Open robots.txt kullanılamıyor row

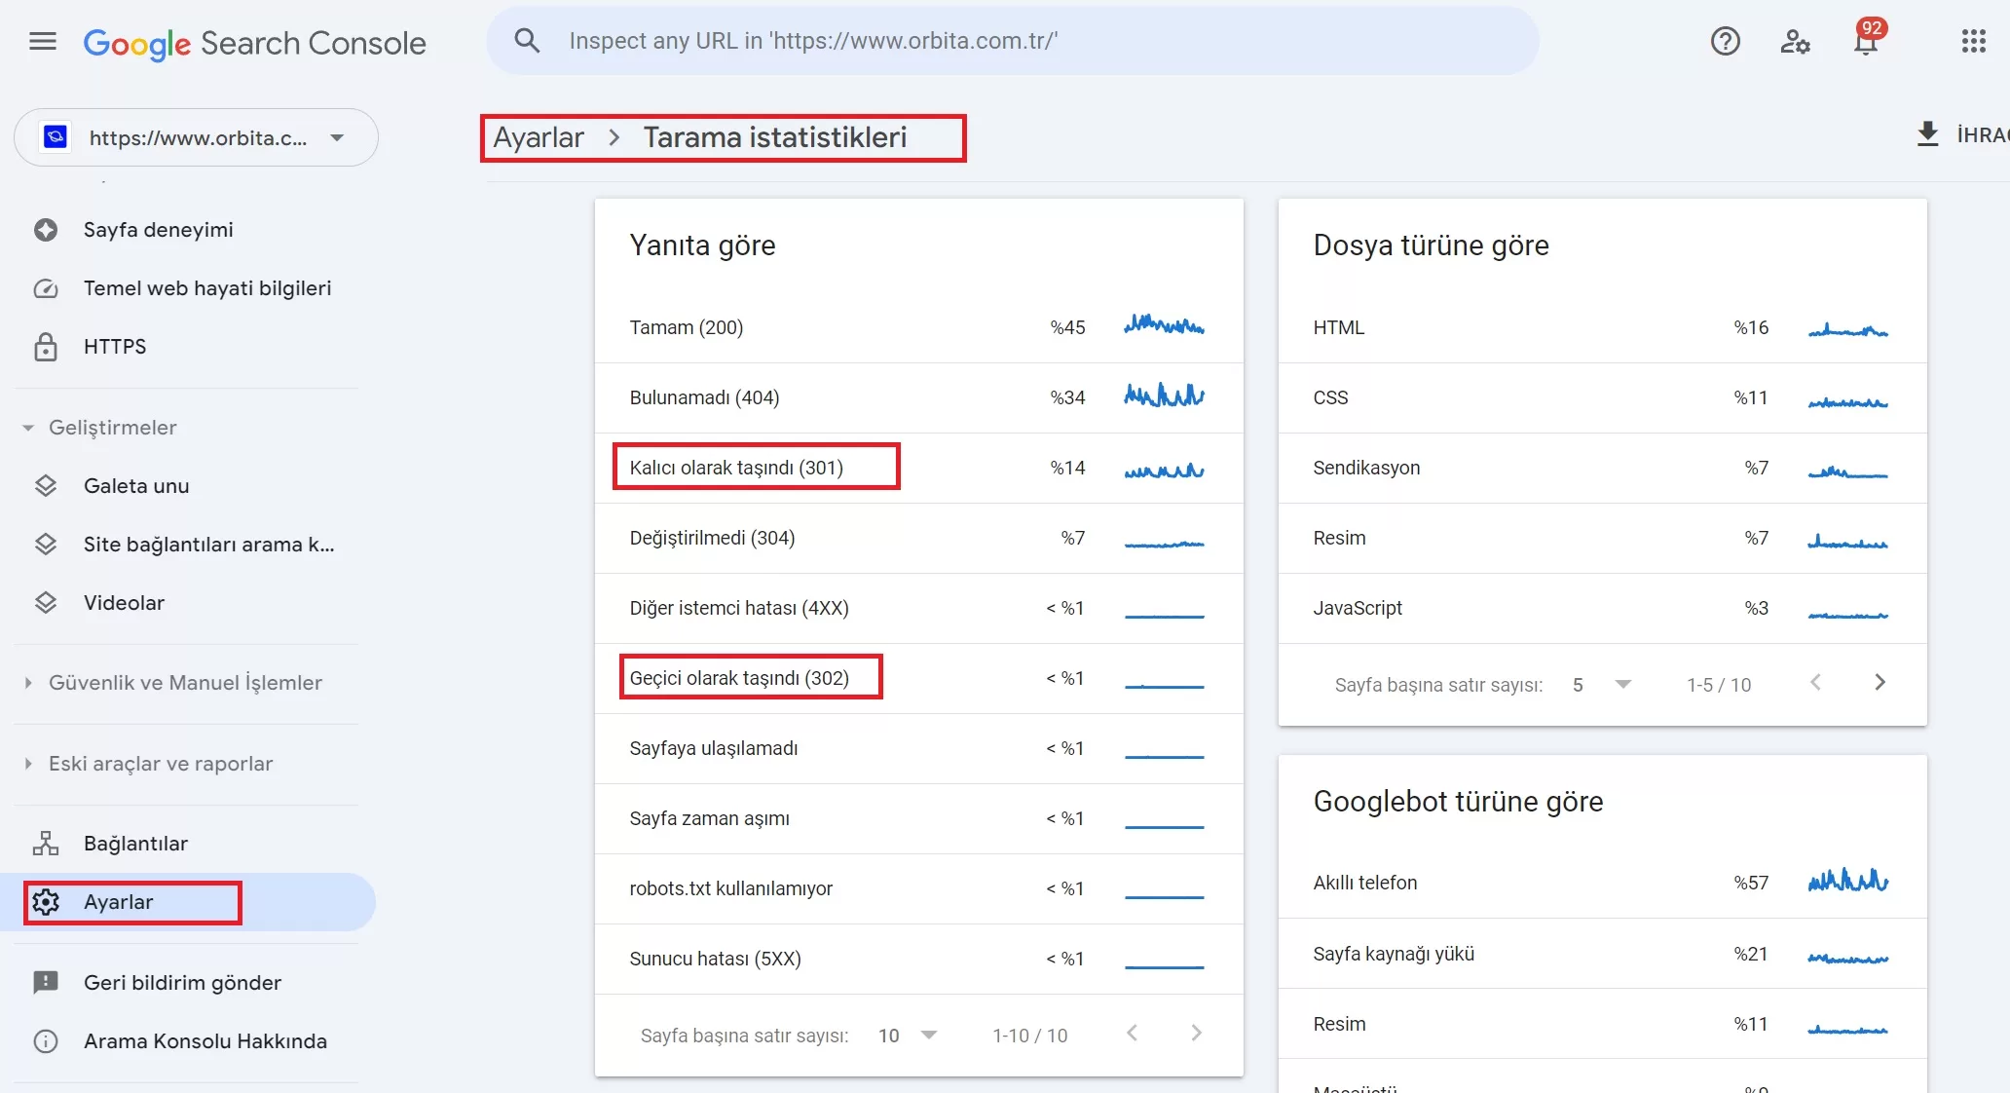click(x=918, y=888)
